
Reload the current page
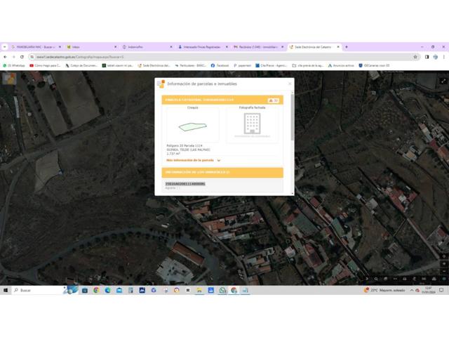pos(22,56)
